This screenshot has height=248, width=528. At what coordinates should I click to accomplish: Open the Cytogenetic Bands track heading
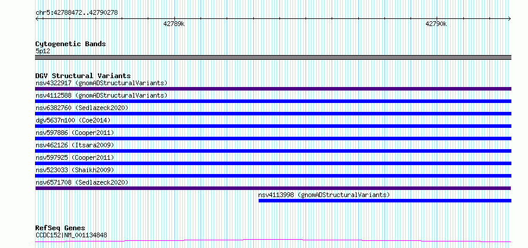click(71, 44)
